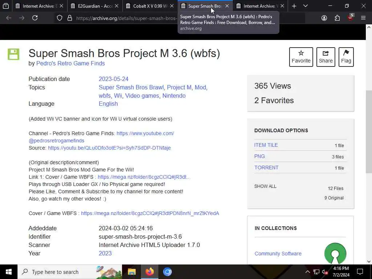Click the page vertical scrollbar thumb
The height and width of the screenshot is (279, 372).
pos(369,132)
